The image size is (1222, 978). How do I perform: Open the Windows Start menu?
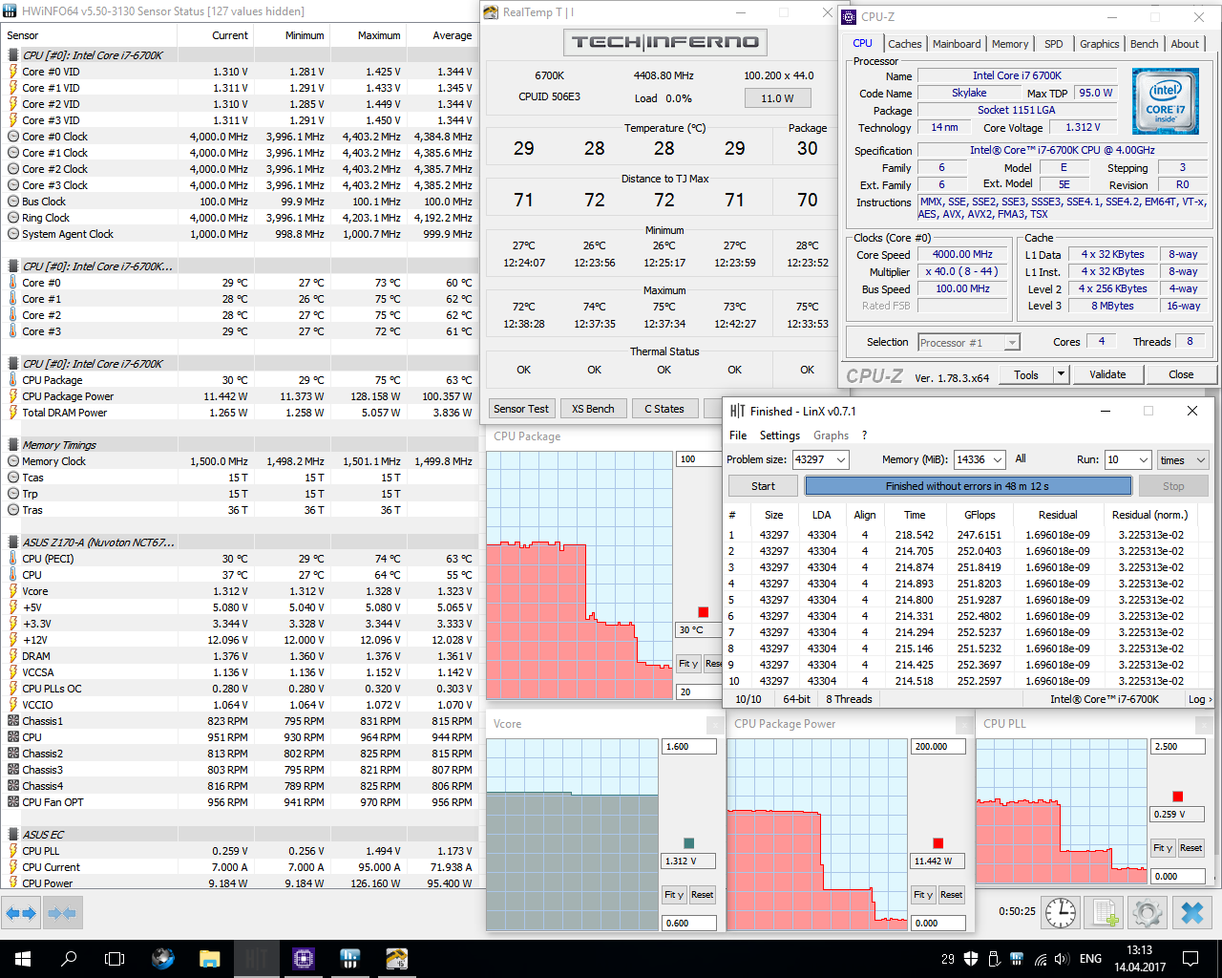pos(23,959)
